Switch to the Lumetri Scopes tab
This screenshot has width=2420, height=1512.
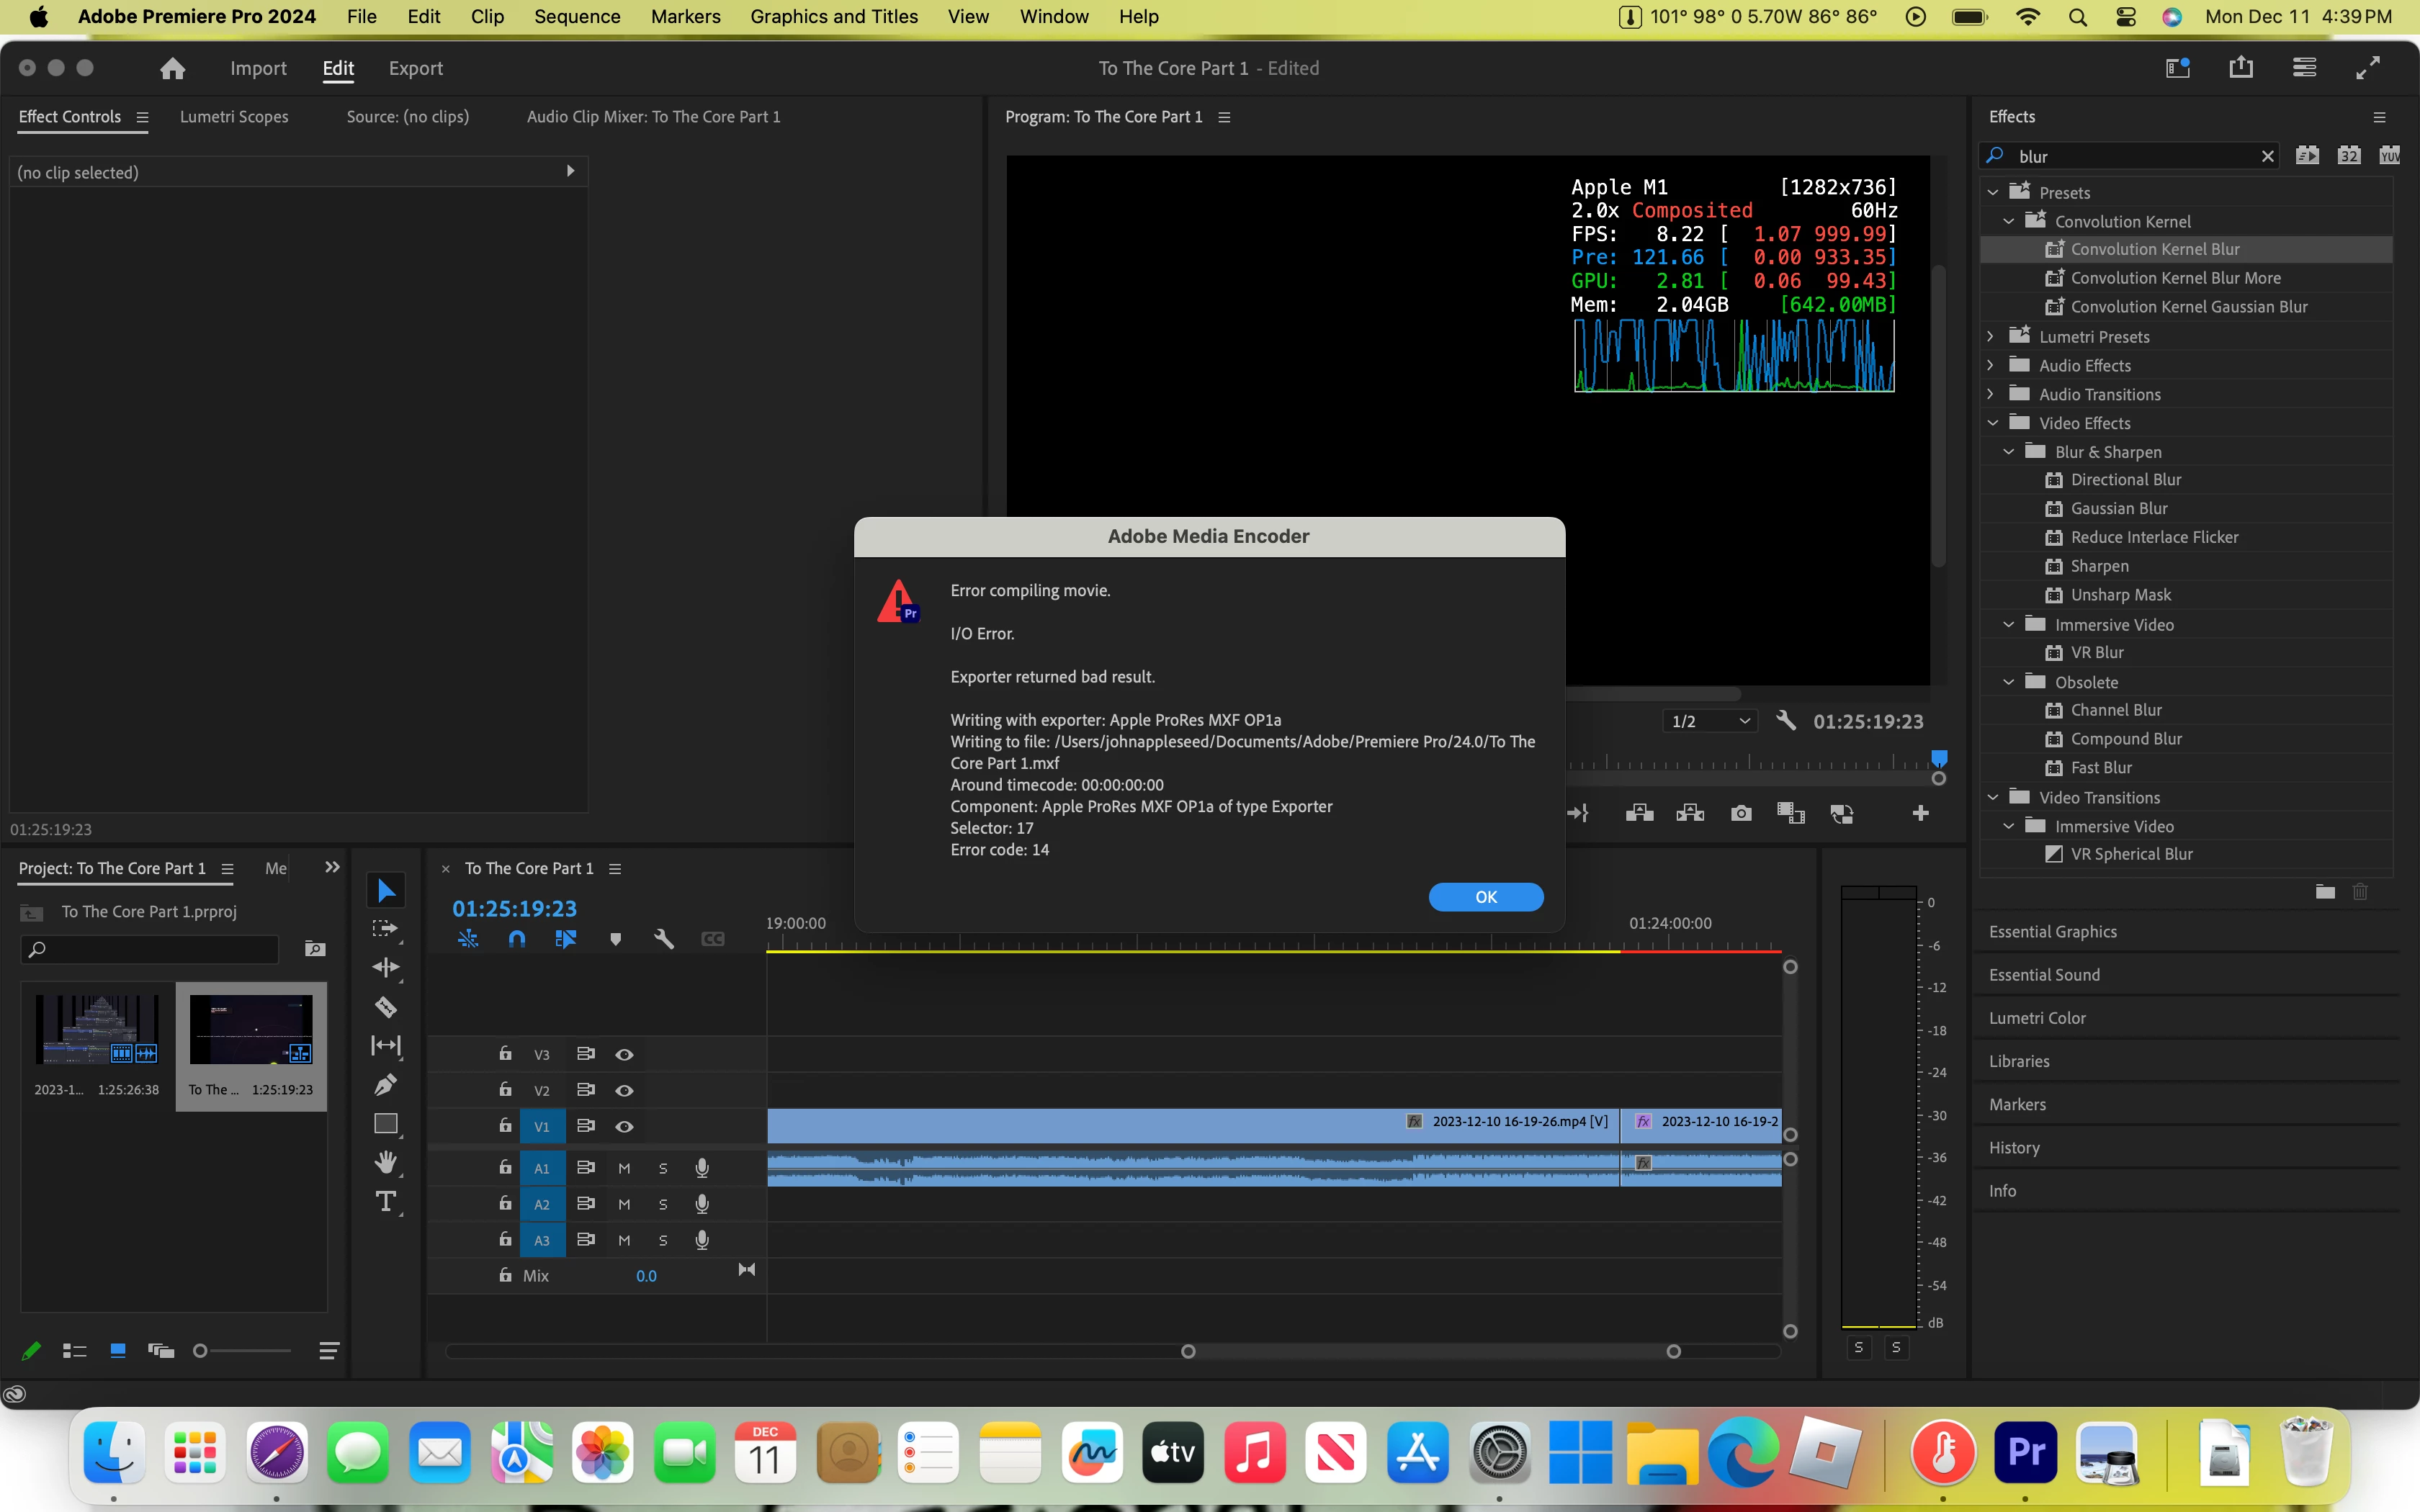click(x=234, y=117)
